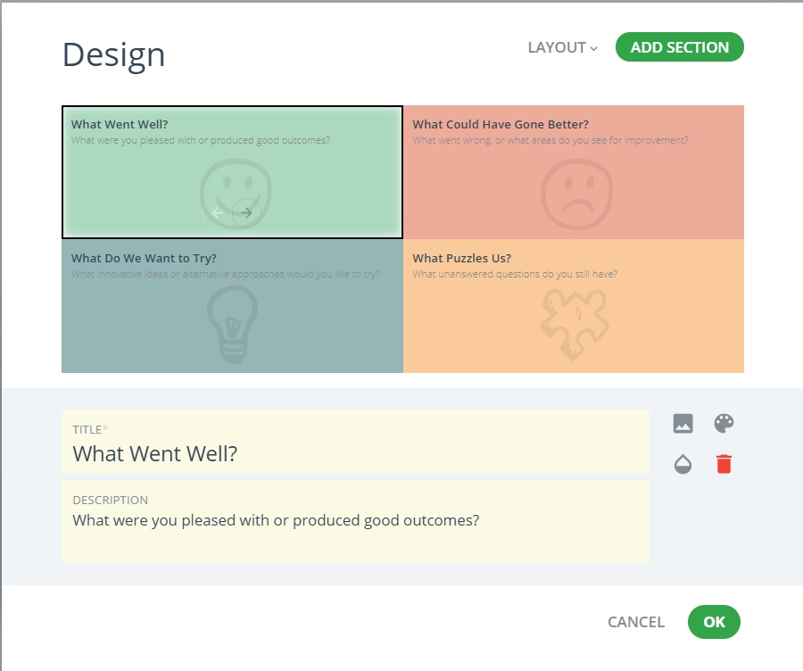
Task: Click the Add Section button
Action: coord(680,47)
